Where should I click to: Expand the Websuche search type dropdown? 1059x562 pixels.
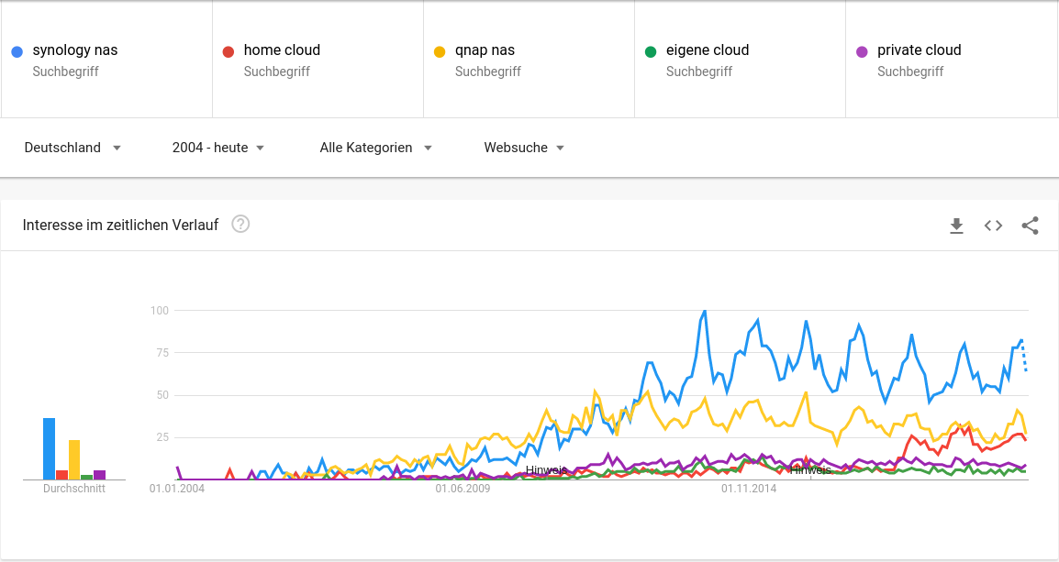[x=524, y=148]
